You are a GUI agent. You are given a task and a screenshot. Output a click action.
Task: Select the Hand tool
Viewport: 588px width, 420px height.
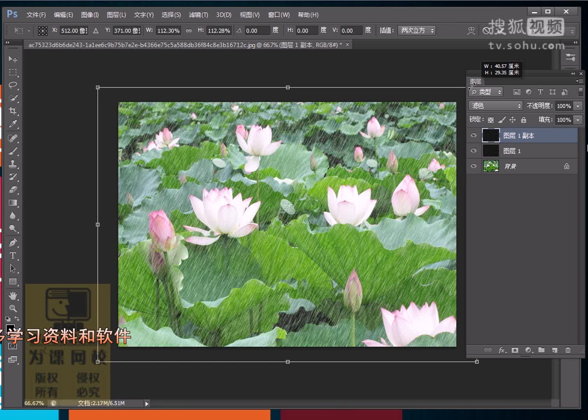tap(13, 296)
